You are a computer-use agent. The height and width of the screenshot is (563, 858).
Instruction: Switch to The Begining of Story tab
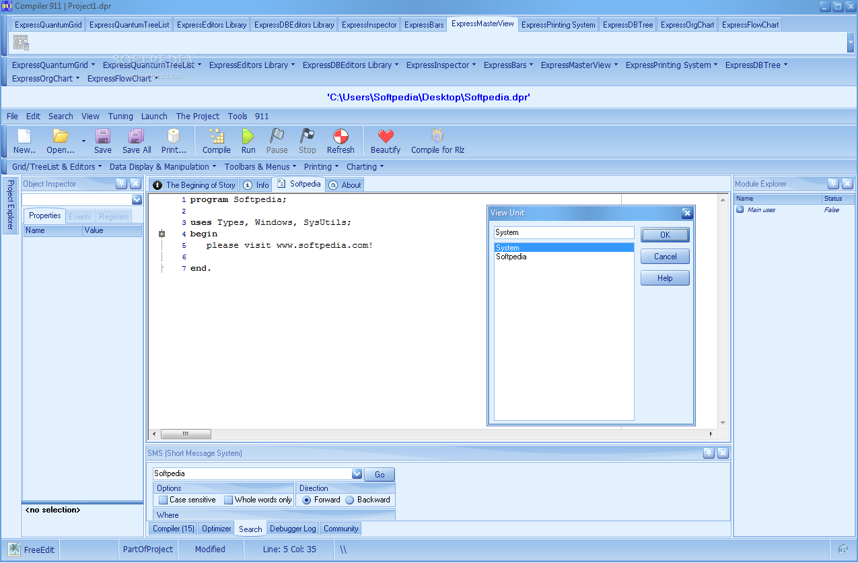click(194, 185)
